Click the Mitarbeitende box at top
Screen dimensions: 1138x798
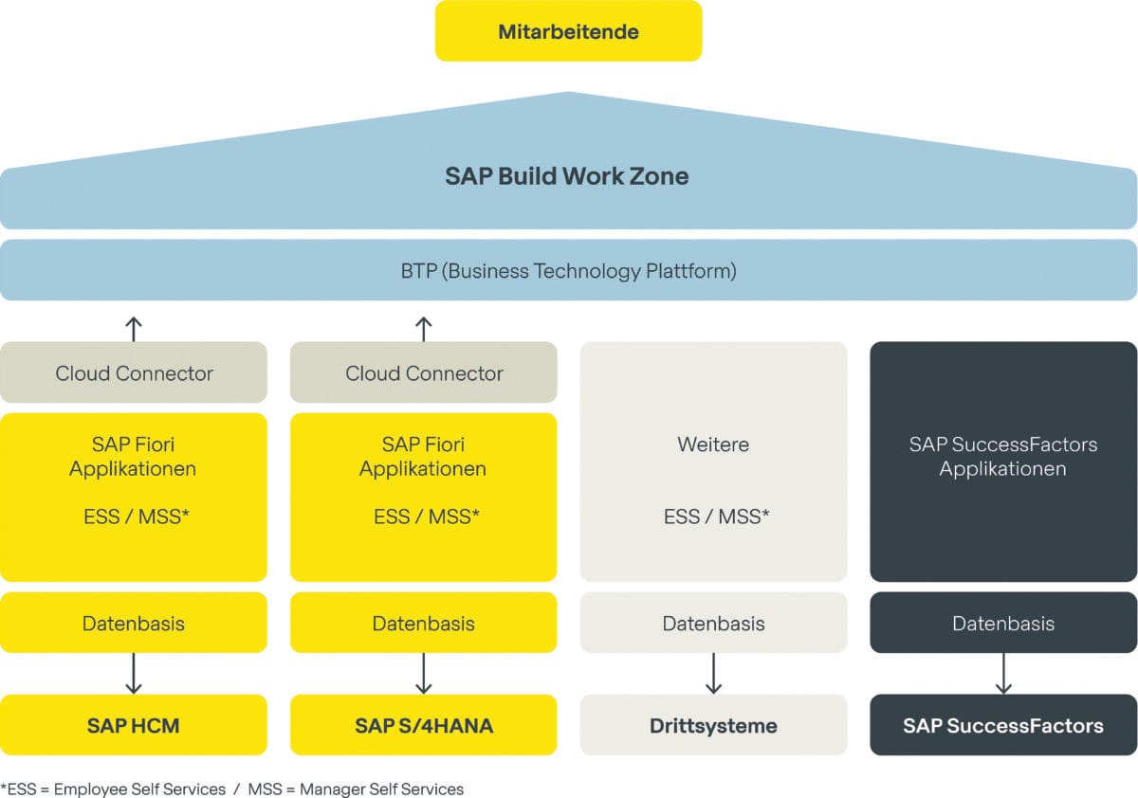coord(568,31)
